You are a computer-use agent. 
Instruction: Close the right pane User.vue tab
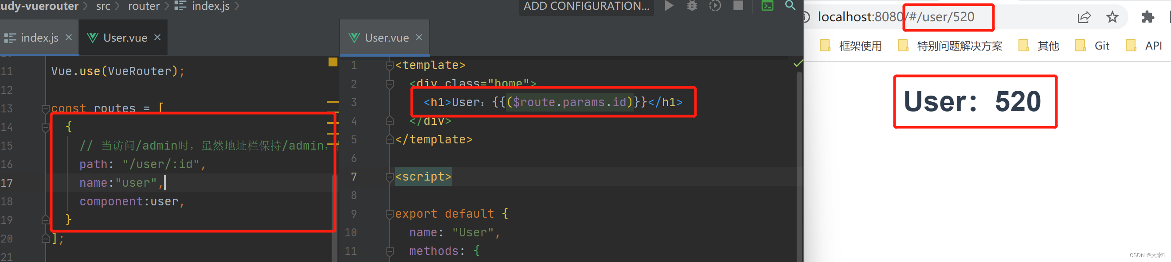[419, 37]
